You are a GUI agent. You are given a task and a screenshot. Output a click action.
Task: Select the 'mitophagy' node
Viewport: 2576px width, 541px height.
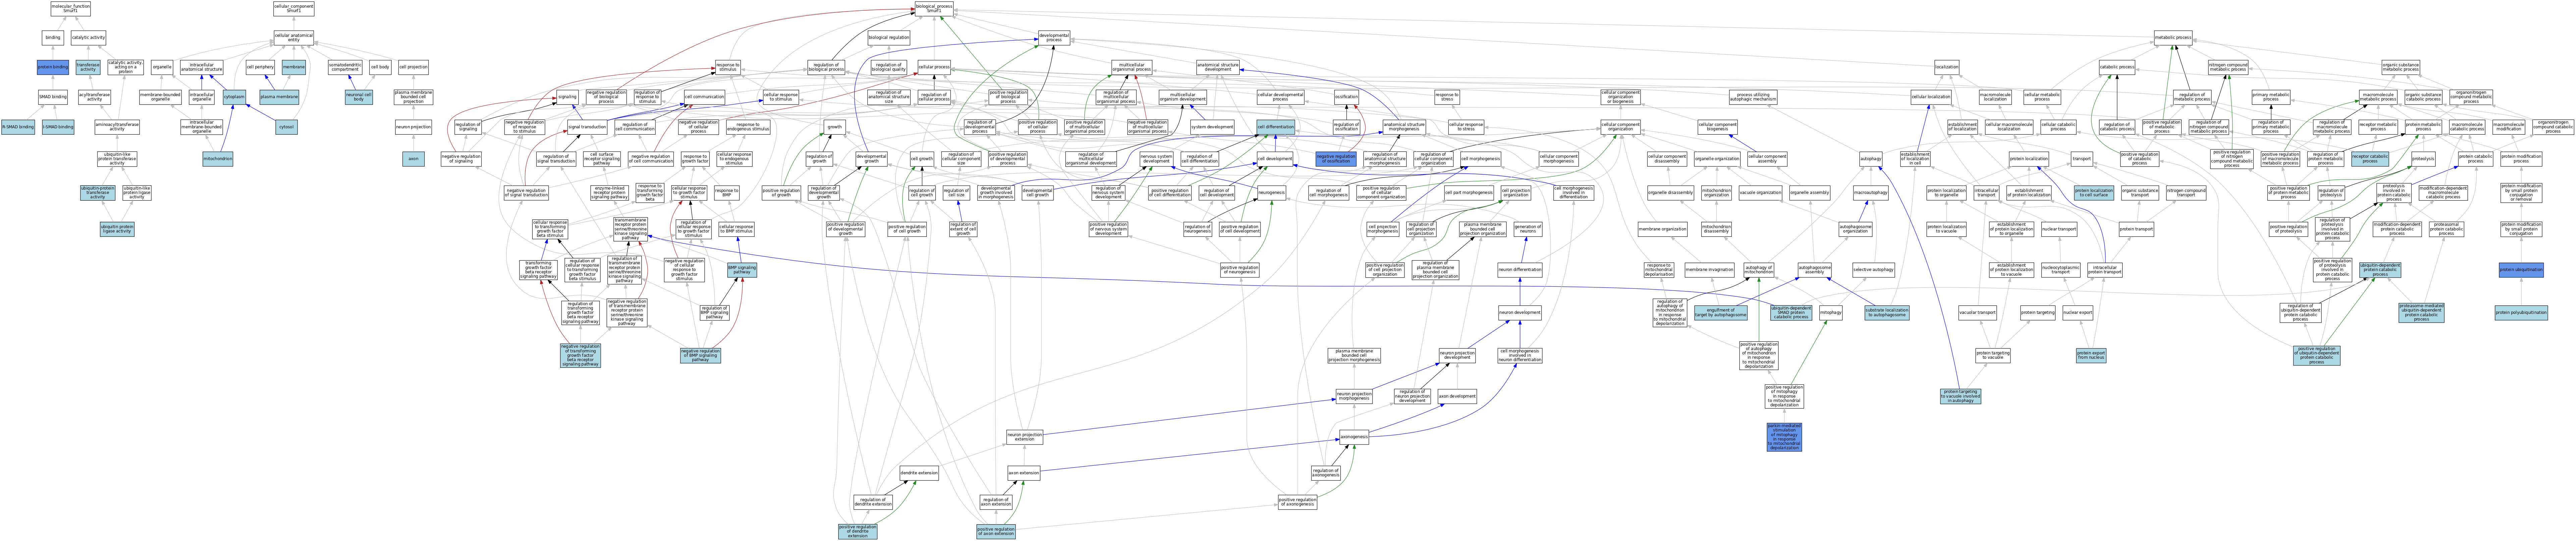click(x=1831, y=313)
